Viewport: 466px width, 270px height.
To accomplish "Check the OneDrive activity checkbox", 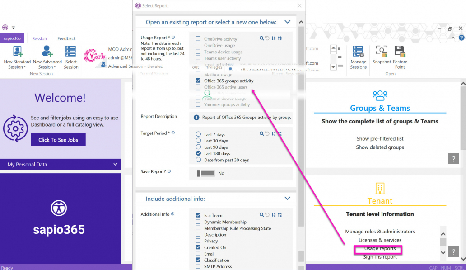I will point(198,39).
